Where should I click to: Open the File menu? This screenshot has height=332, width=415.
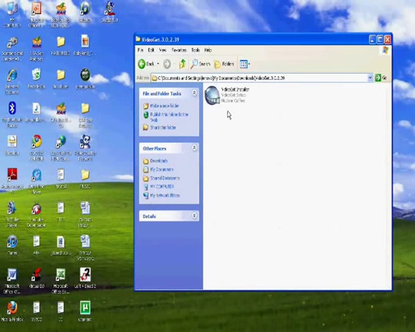(x=140, y=50)
